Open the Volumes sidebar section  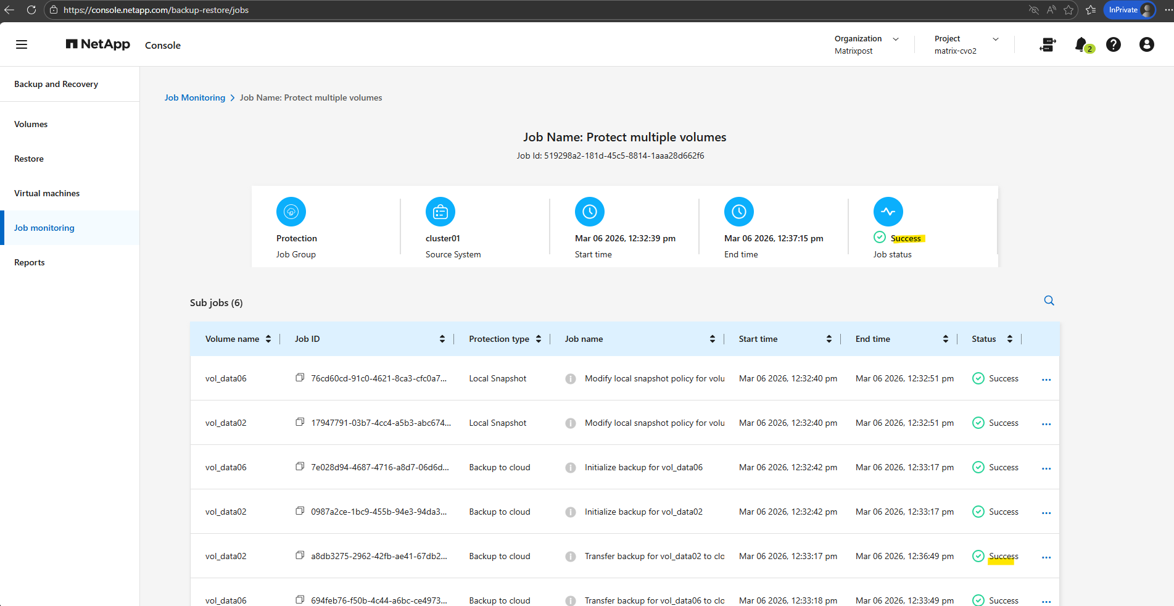point(31,124)
